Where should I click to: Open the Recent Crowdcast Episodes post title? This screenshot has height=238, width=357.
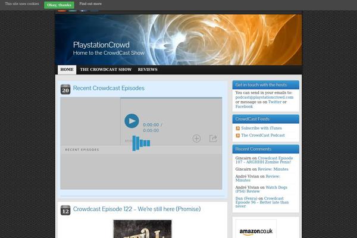[x=109, y=88]
